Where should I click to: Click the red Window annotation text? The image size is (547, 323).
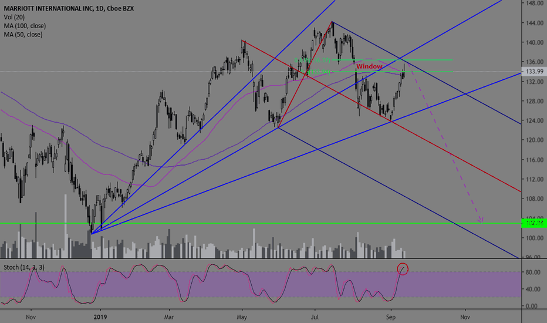click(x=369, y=66)
